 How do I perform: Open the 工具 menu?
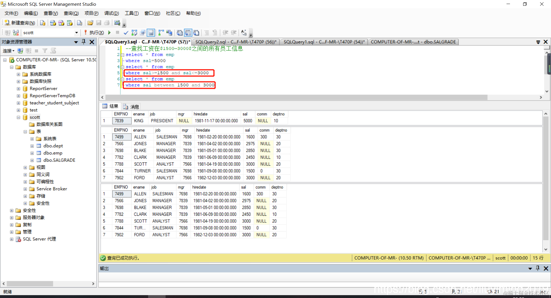pos(132,13)
